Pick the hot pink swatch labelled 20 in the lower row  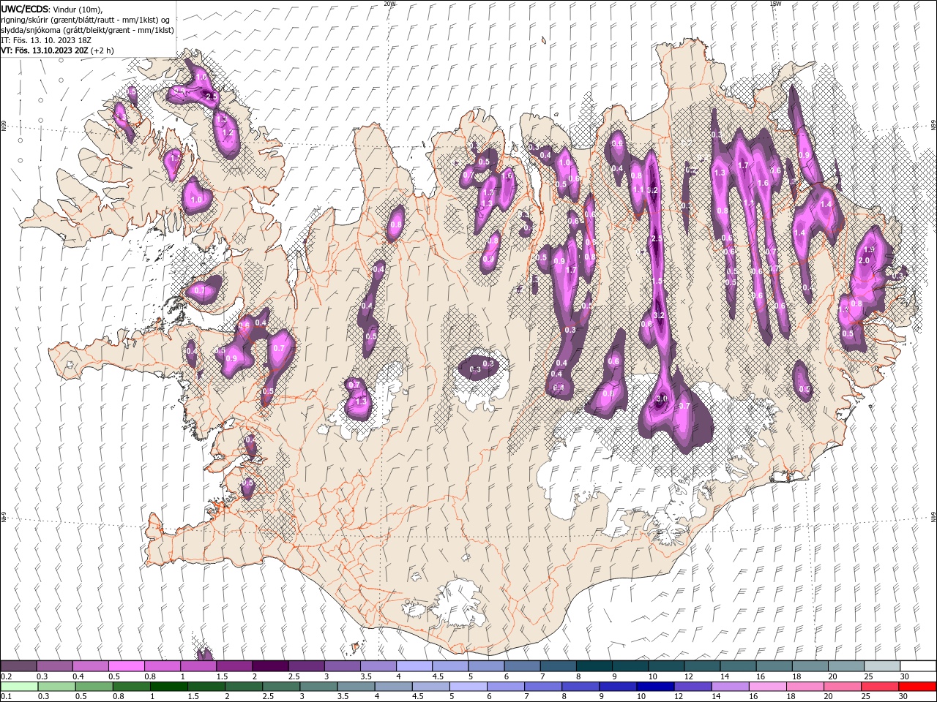(842, 687)
